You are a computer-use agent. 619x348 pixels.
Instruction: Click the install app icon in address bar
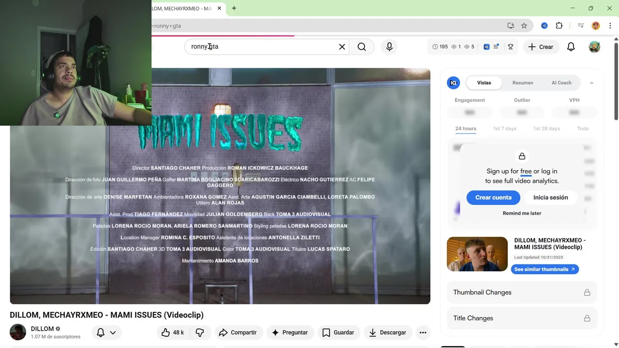coord(511,26)
